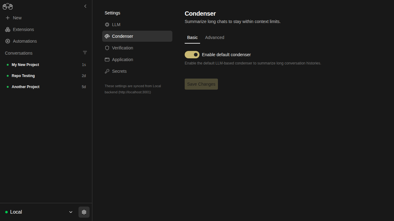Image resolution: width=394 pixels, height=221 pixels.
Task: Open the Application settings page
Action: point(137,60)
